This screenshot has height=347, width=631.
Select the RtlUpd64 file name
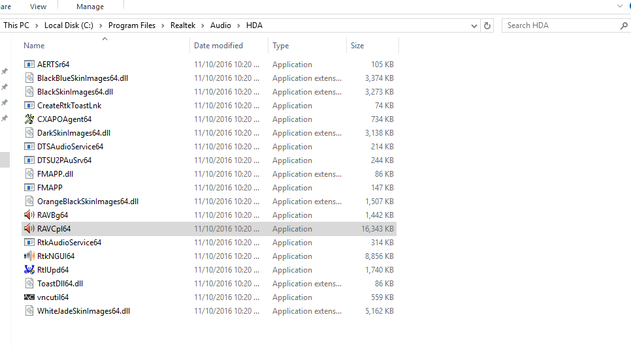tap(53, 269)
